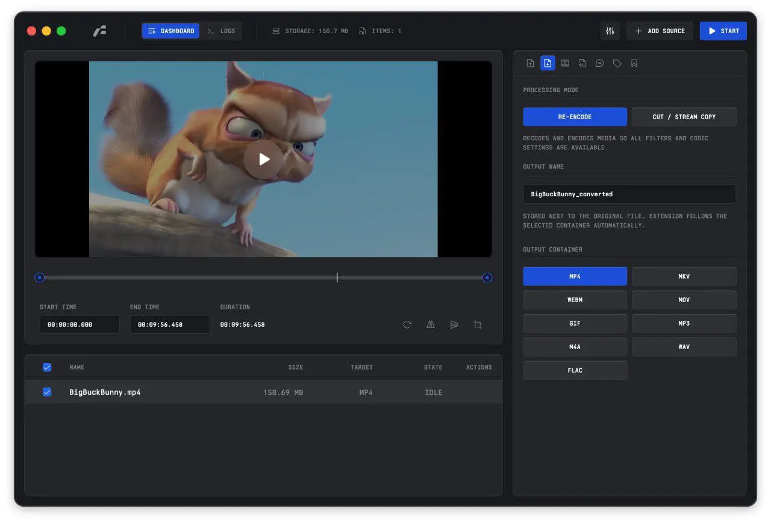771x523 pixels.
Task: Open the bookmark presets tab
Action: click(634, 63)
